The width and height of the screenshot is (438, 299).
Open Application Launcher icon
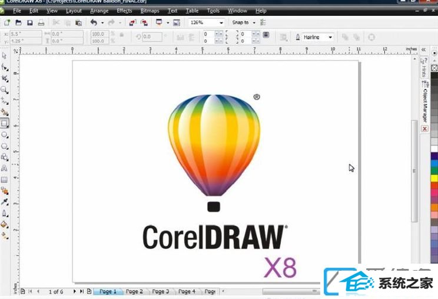[159, 22]
